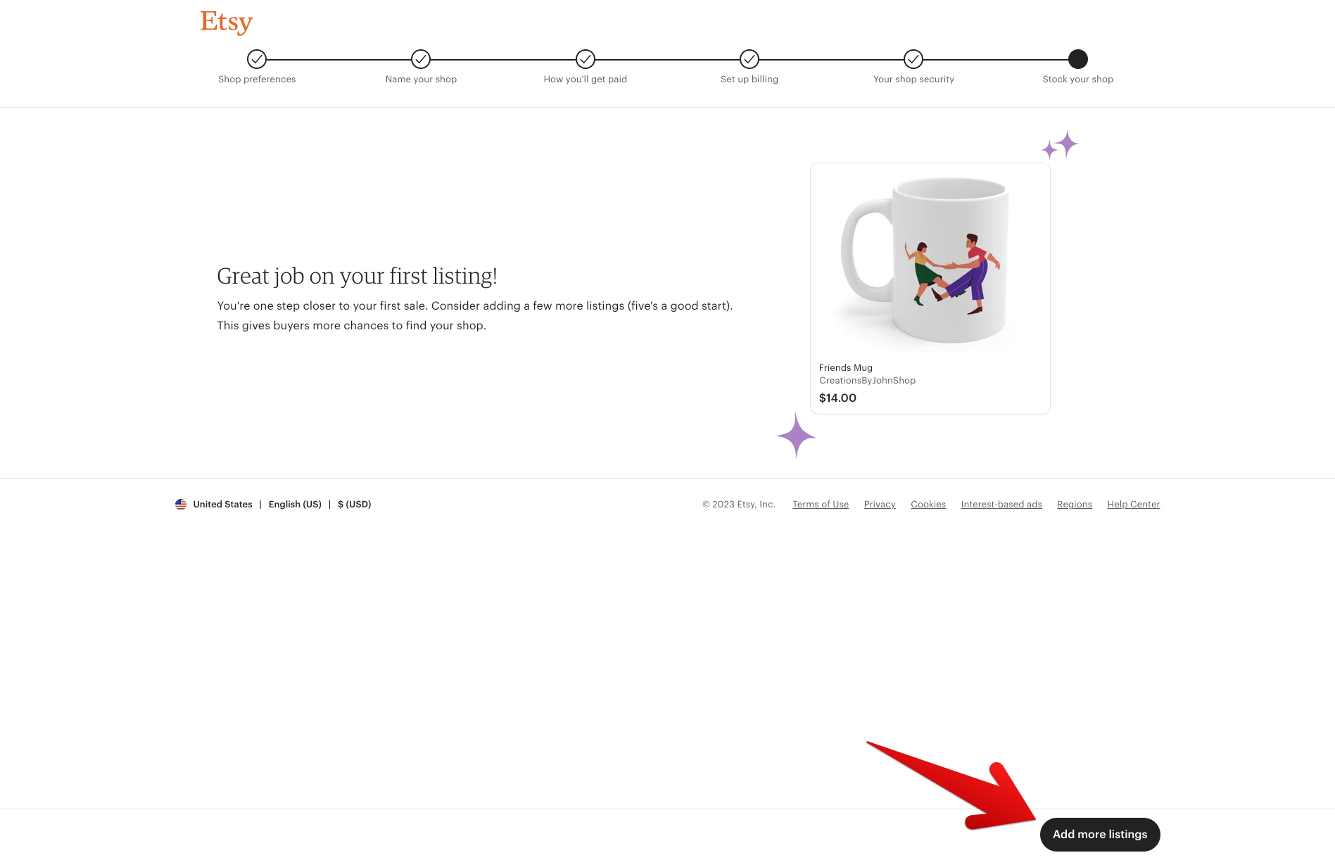Click the Shop preferences checkmark step
Screen dimensions: 1335x860
(257, 59)
